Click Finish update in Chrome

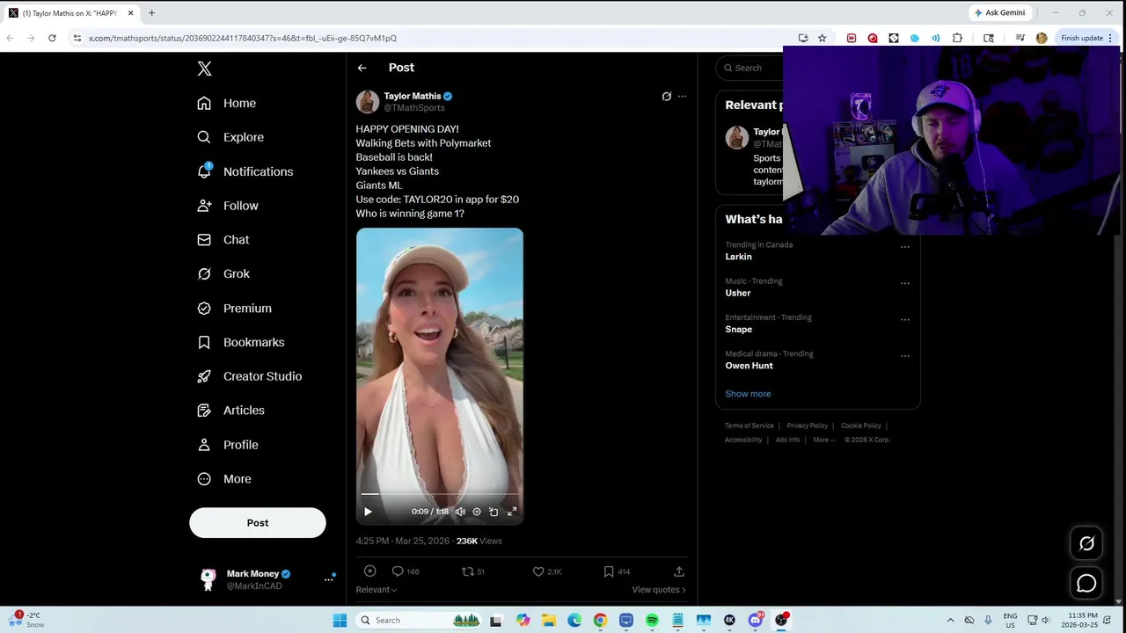[1087, 38]
